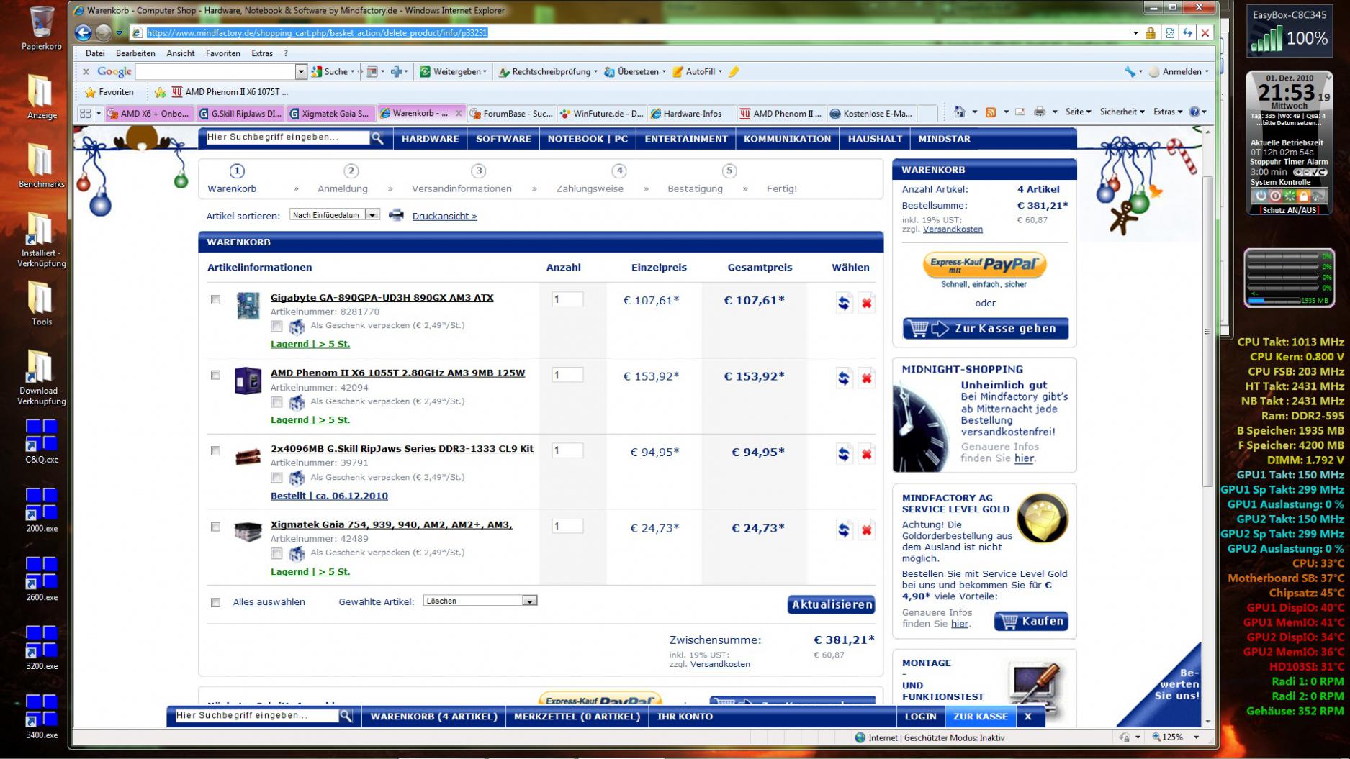The image size is (1350, 759).
Task: Click the security padlock icon in the address bar
Action: pos(1151,33)
